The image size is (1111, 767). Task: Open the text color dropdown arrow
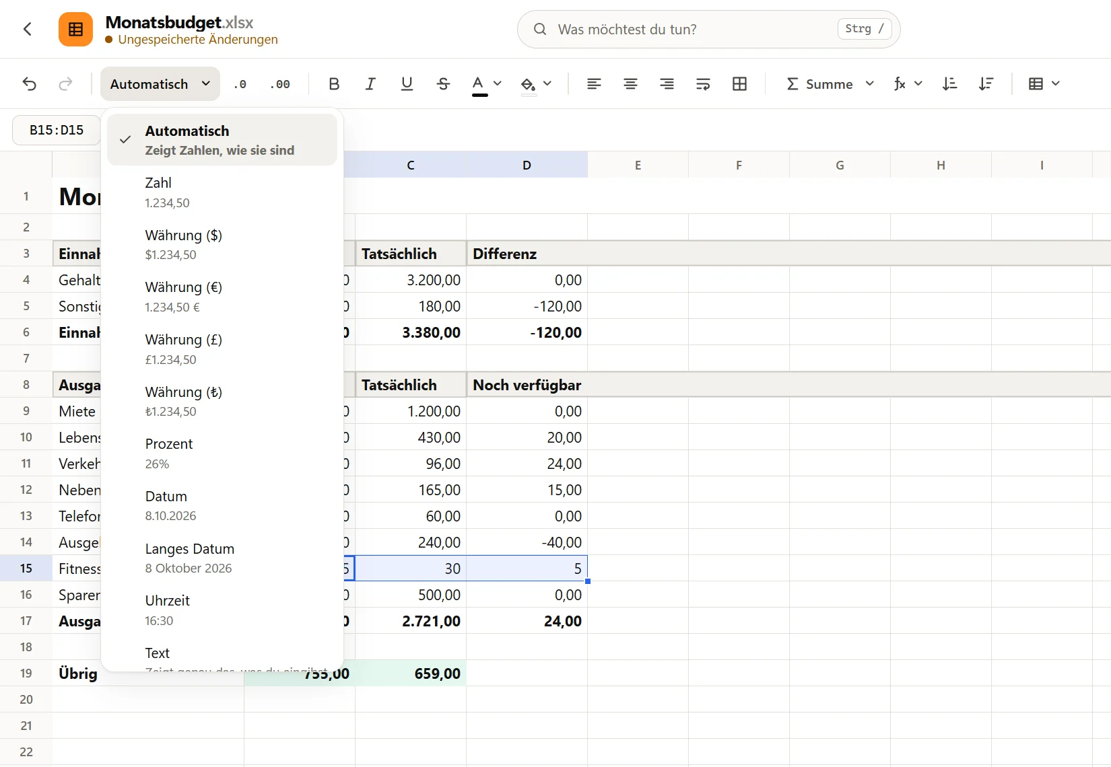(498, 83)
